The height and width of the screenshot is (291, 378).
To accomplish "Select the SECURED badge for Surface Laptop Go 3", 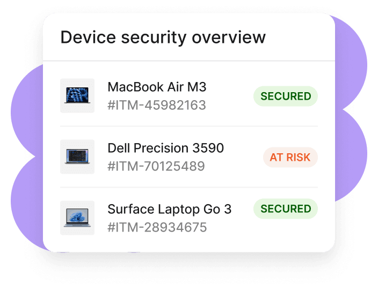I will (286, 208).
